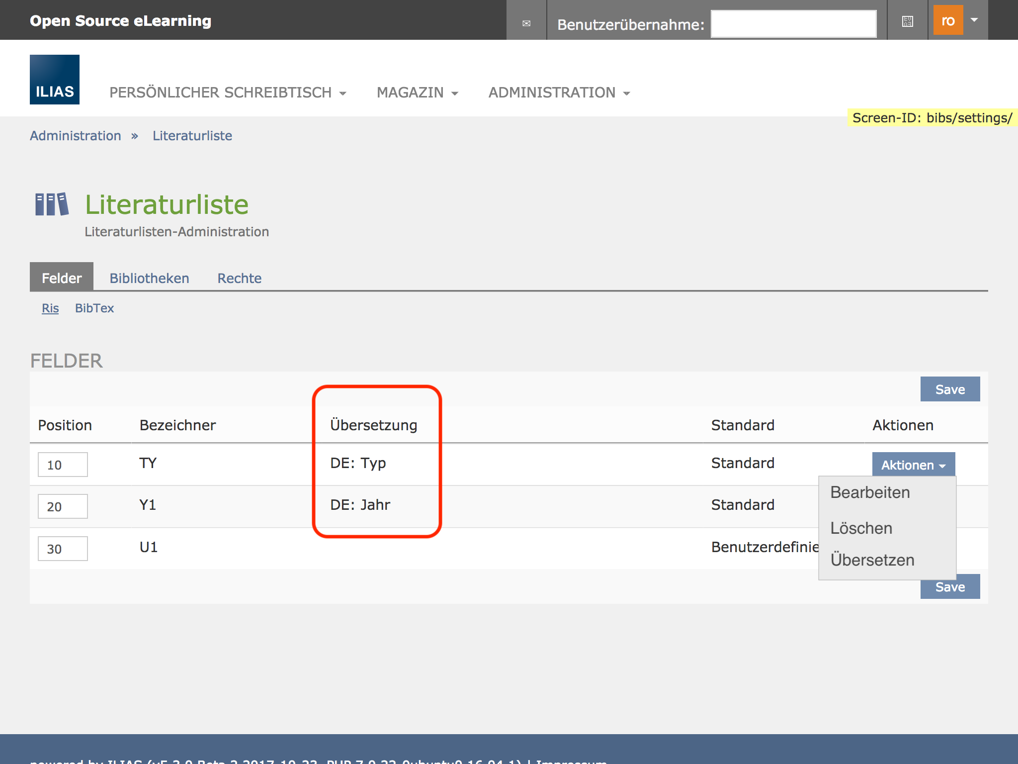Click the Literaturliste books icon
The image size is (1018, 764).
click(x=52, y=204)
